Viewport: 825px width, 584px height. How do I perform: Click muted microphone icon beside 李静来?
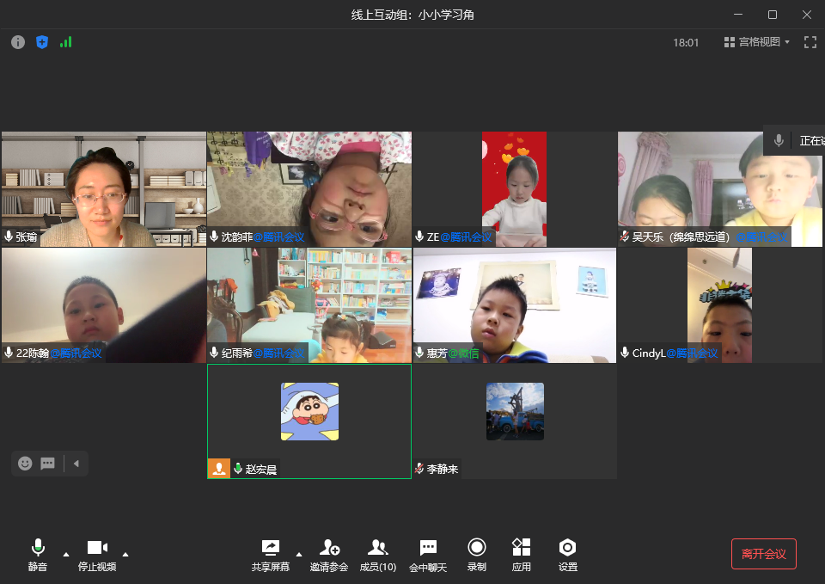pyautogui.click(x=419, y=468)
